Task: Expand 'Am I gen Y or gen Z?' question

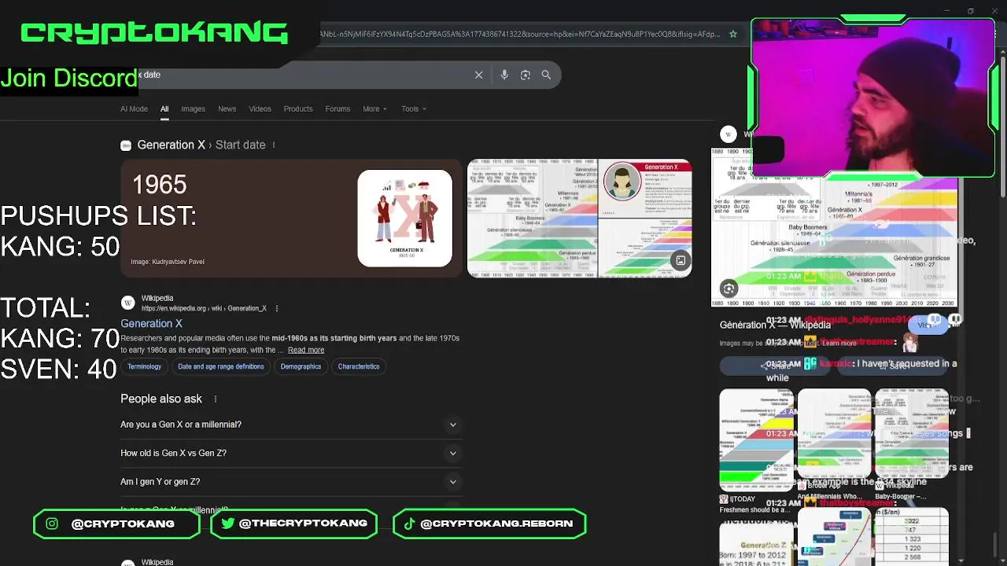Action: [290, 482]
